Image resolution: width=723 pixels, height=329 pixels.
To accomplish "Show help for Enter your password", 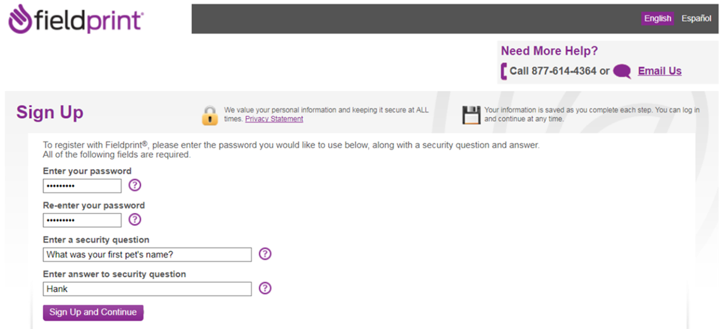I will (x=135, y=185).
